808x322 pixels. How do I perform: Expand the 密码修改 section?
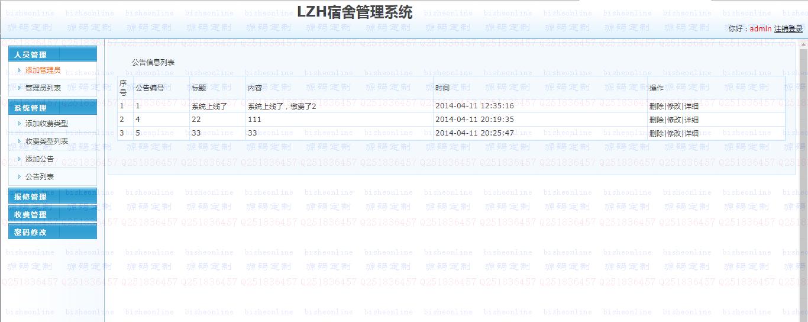53,232
